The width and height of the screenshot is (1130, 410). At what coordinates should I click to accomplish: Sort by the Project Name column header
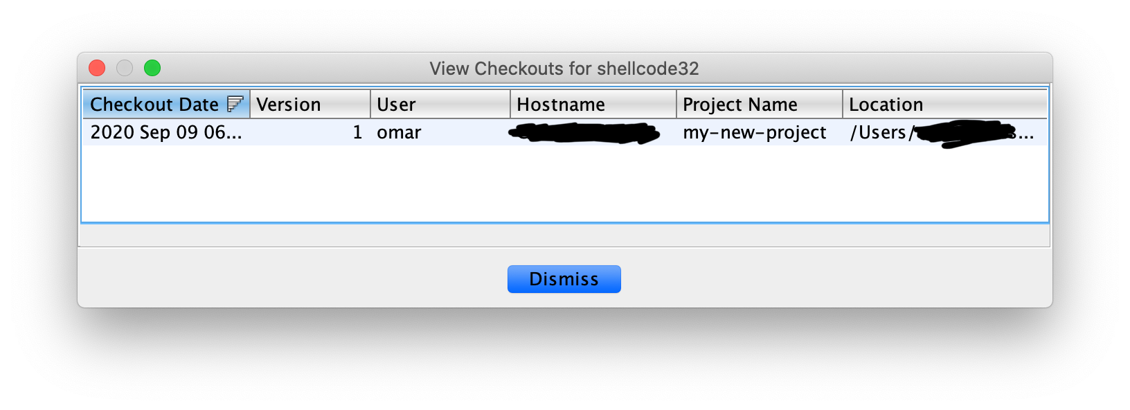pos(760,104)
